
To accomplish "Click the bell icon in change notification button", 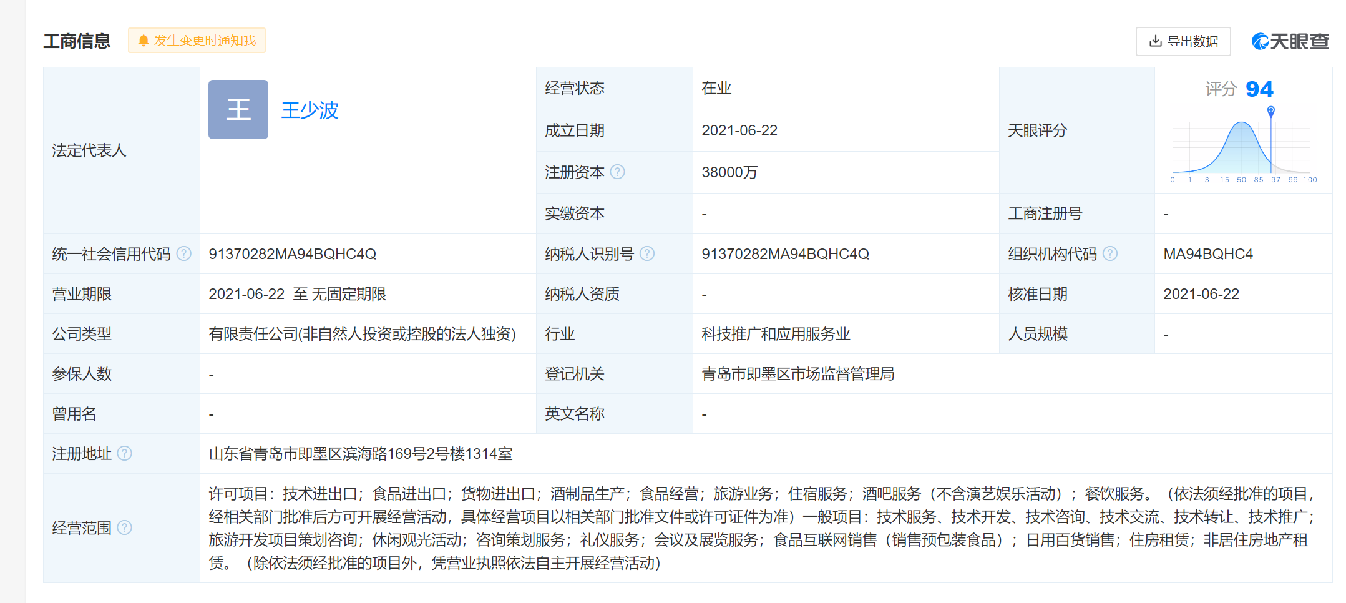I will click(144, 41).
